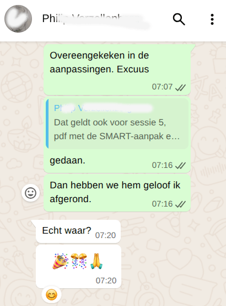Click the 07:20 timestamp on 'Echt waar?'
Screen dimensions: 226x306
pyautogui.click(x=105, y=235)
